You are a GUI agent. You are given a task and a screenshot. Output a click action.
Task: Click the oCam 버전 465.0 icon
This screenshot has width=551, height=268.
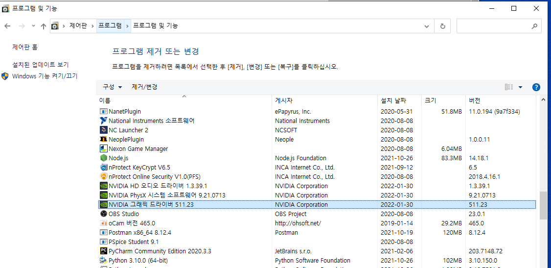[103, 223]
